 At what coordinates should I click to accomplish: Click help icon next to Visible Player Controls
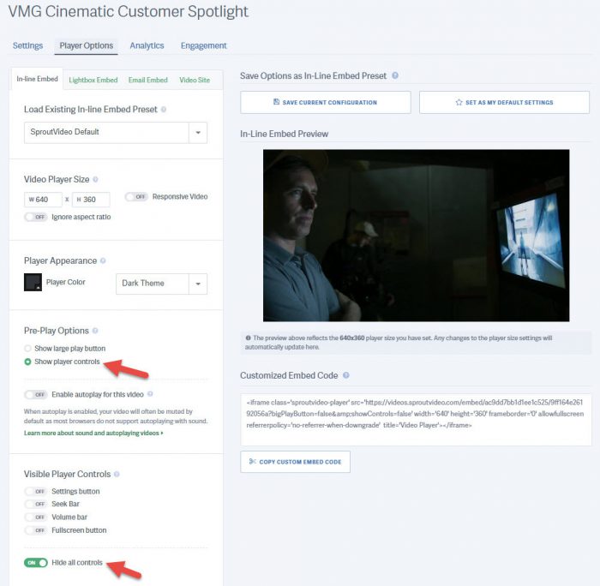tap(117, 474)
